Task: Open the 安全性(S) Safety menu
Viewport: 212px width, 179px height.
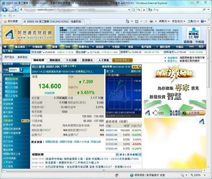Action: click(178, 21)
